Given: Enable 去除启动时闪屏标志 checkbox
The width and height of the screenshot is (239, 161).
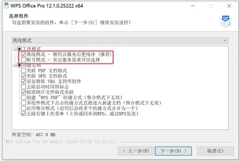Looking at the screenshot, I should (x=23, y=87).
